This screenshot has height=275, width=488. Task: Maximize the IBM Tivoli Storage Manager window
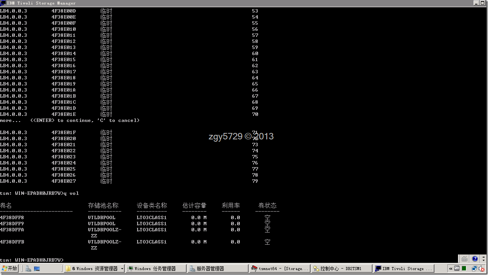coord(483,3)
